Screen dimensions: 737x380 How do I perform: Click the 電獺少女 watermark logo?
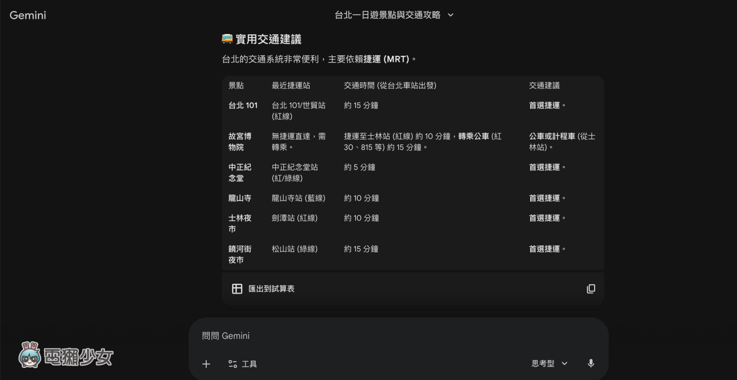[x=66, y=356]
